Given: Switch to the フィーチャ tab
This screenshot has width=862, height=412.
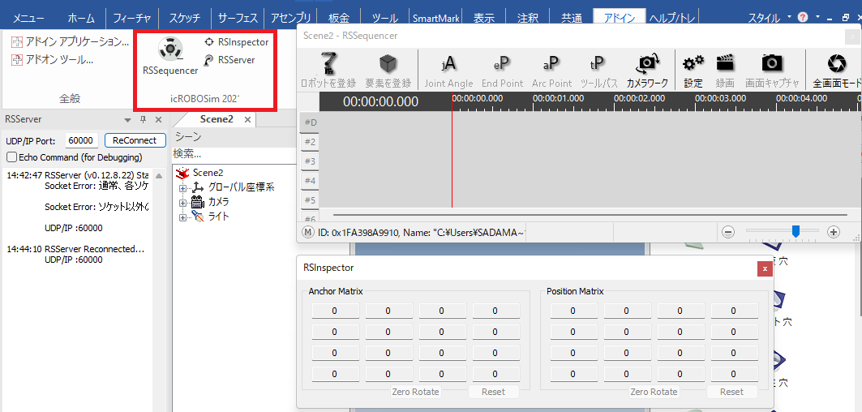Looking at the screenshot, I should pyautogui.click(x=132, y=18).
